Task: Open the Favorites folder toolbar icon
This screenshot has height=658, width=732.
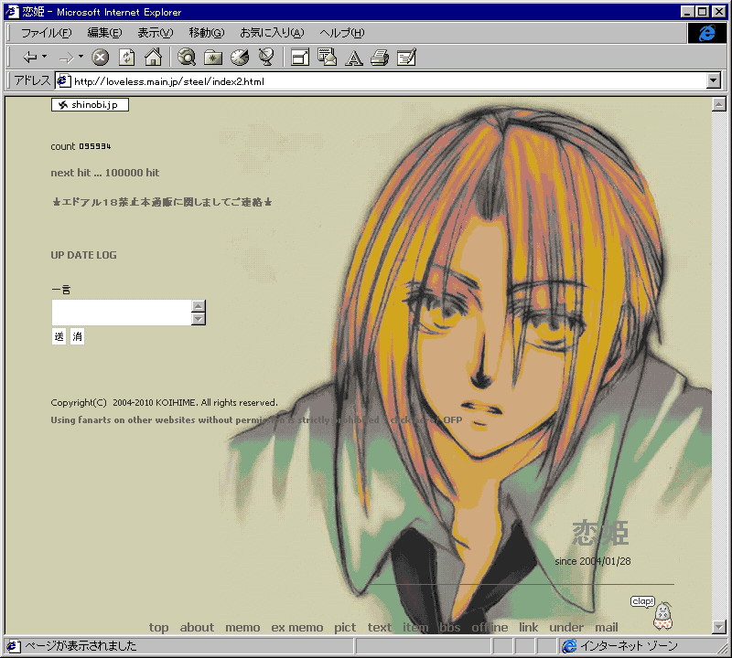Action: point(213,58)
